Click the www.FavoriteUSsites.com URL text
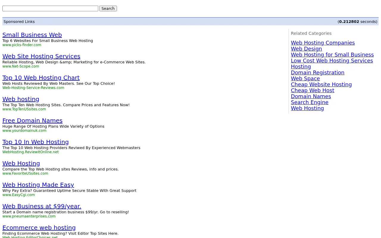381x238 pixels. pyautogui.click(x=25, y=173)
